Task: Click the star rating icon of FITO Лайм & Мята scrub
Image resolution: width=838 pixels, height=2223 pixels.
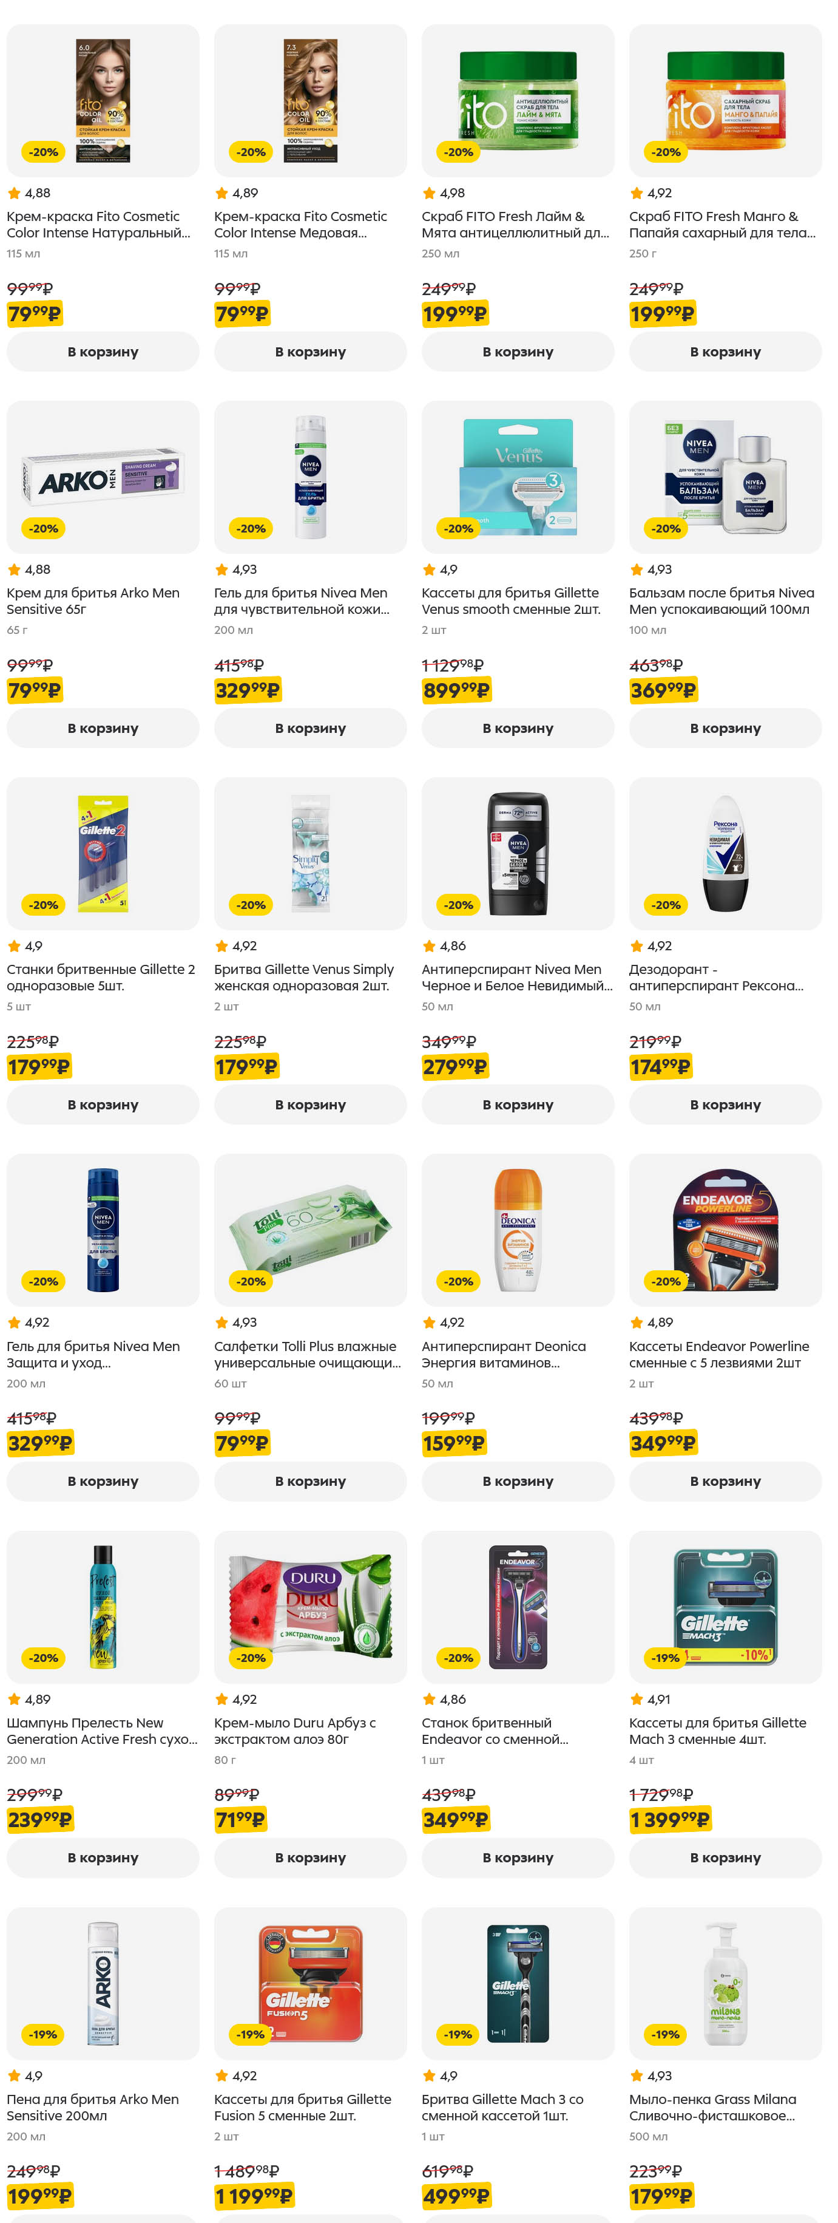Action: tap(428, 193)
